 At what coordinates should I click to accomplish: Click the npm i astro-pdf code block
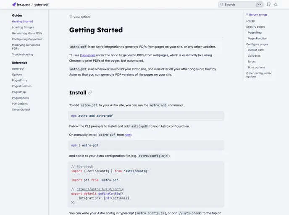tap(146, 145)
